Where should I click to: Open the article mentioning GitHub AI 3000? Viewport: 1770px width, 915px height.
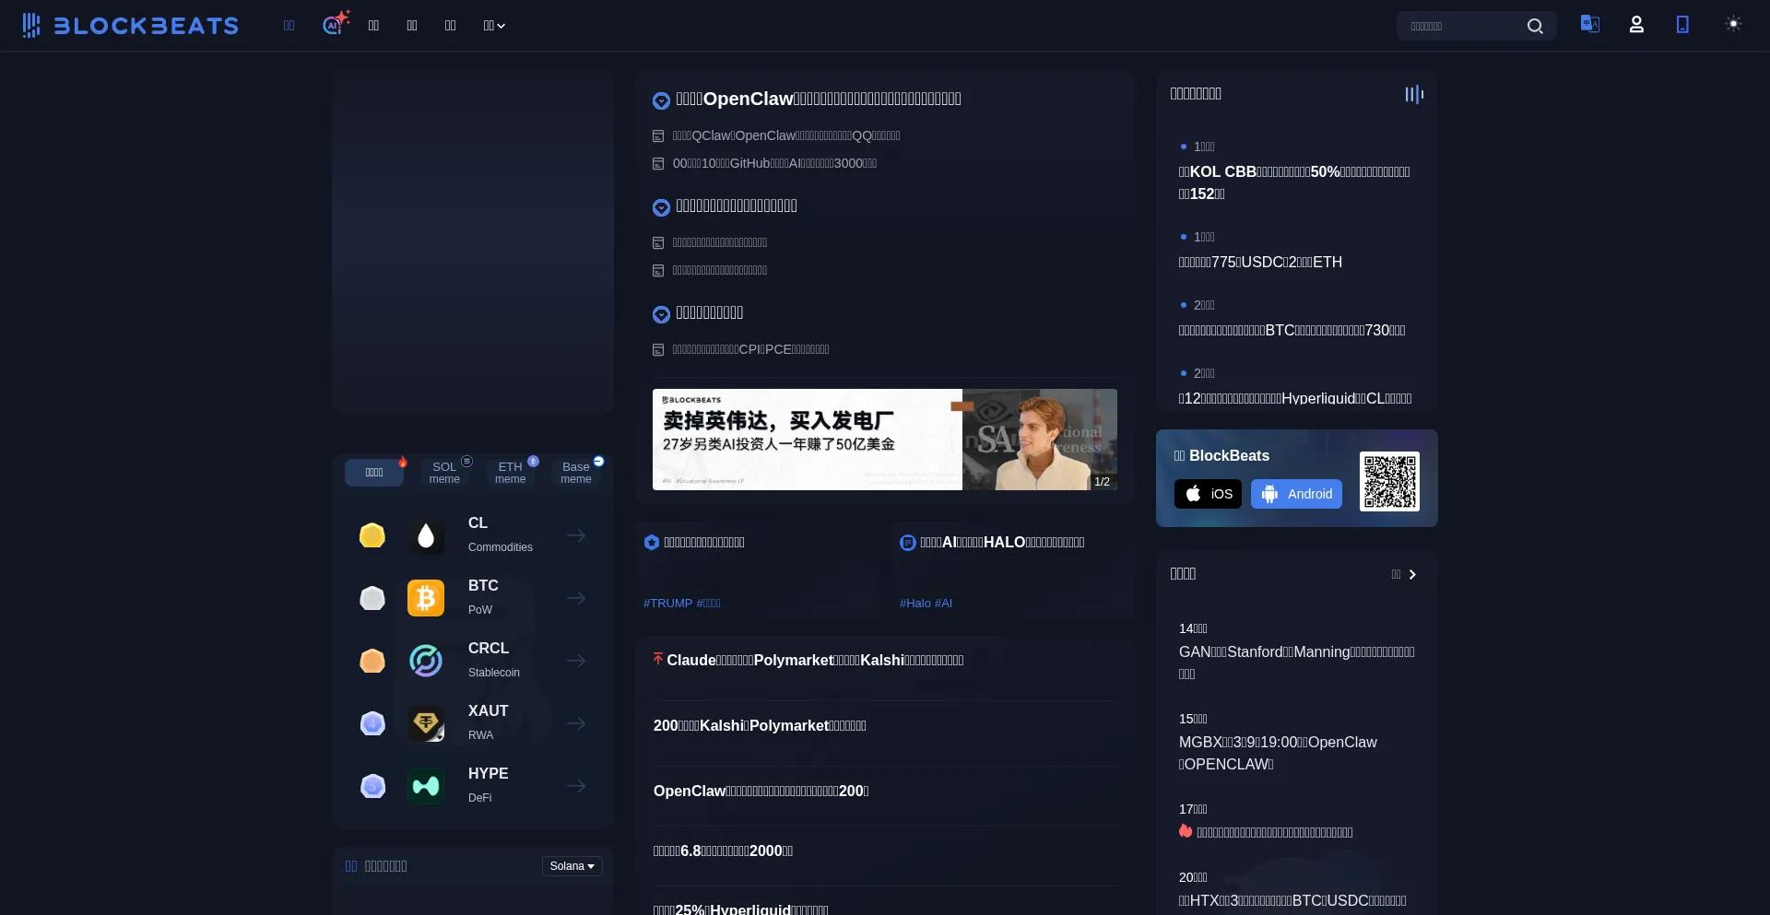pos(774,163)
